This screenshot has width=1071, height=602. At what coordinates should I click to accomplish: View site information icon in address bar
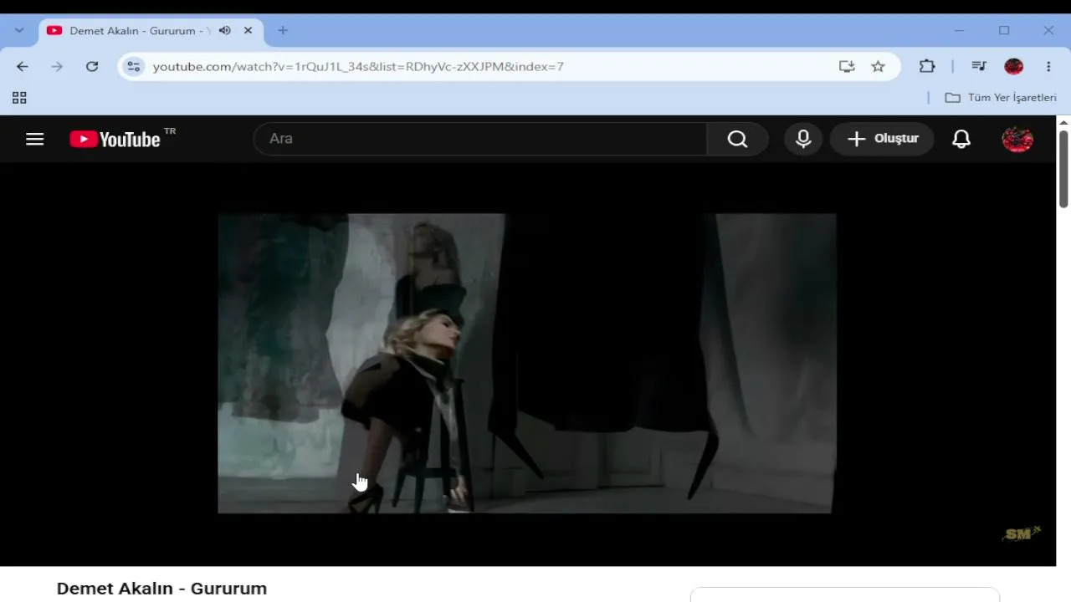pyautogui.click(x=134, y=66)
